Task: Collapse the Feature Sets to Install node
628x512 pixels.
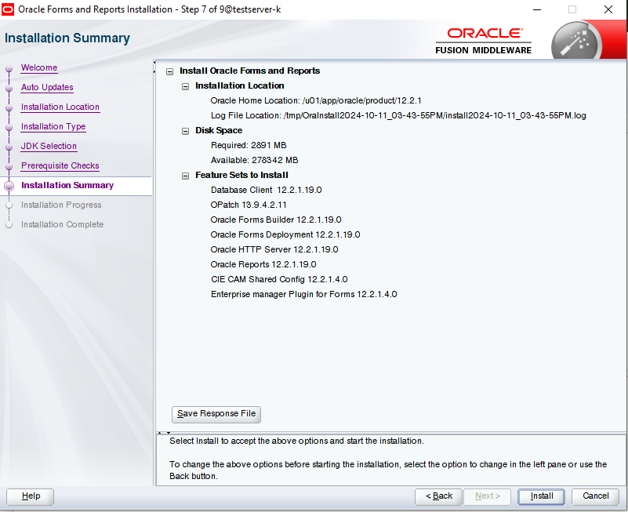Action: tap(186, 176)
